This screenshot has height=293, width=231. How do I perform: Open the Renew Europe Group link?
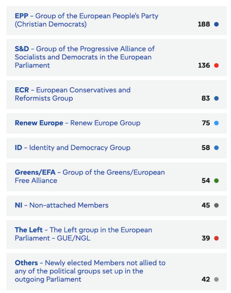(77, 123)
